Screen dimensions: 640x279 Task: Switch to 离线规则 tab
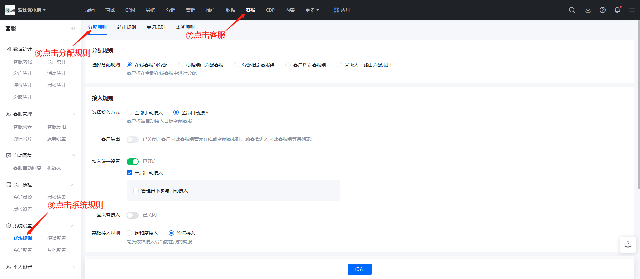[x=185, y=27]
